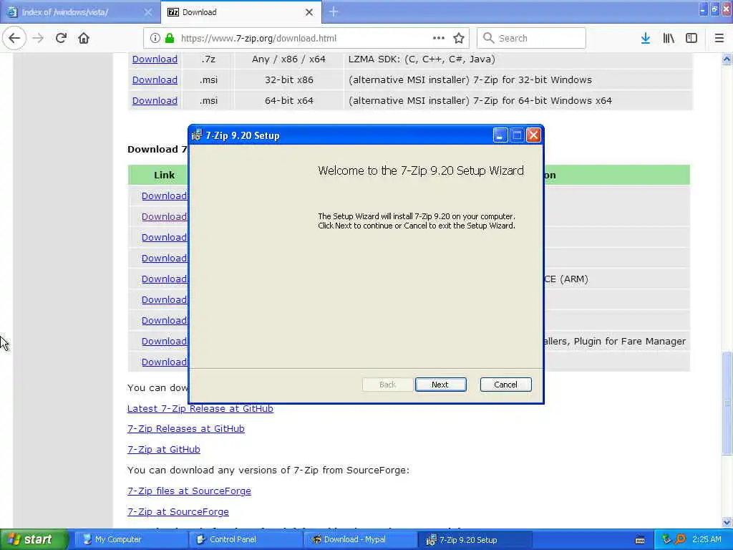Open 7-Zip files at SourceForge
This screenshot has height=550, width=733.
(x=189, y=491)
